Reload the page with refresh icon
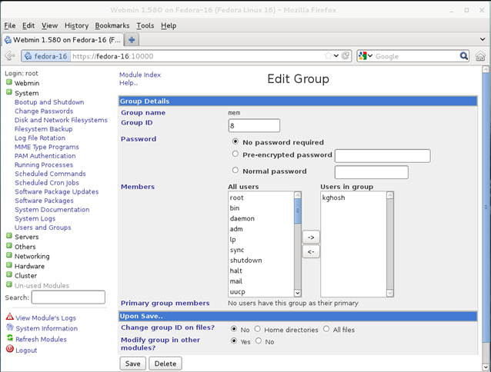Screen dimensions: 491x372 pyautogui.click(x=346, y=56)
